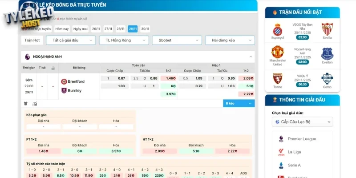The height and width of the screenshot is (178, 356).
Task: Collapse the '8 kèo' odds panel
Action: tap(239, 103)
